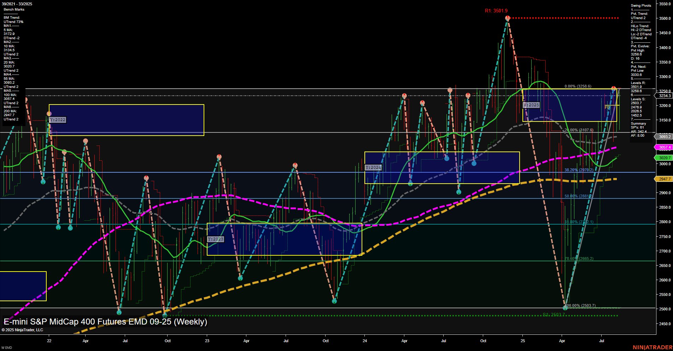This screenshot has height=351, width=673.
Task: Click the Bench Marks info panel
Action: pyautogui.click(x=13, y=10)
